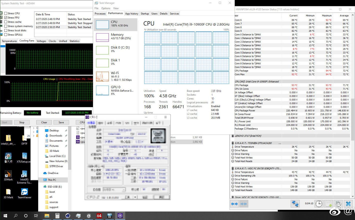Switch to AIDA64 Voltages tab
The width and height of the screenshot is (355, 220).
(41, 41)
